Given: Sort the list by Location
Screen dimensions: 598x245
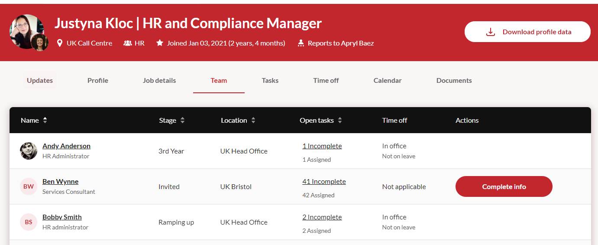Looking at the screenshot, I should pyautogui.click(x=253, y=121).
